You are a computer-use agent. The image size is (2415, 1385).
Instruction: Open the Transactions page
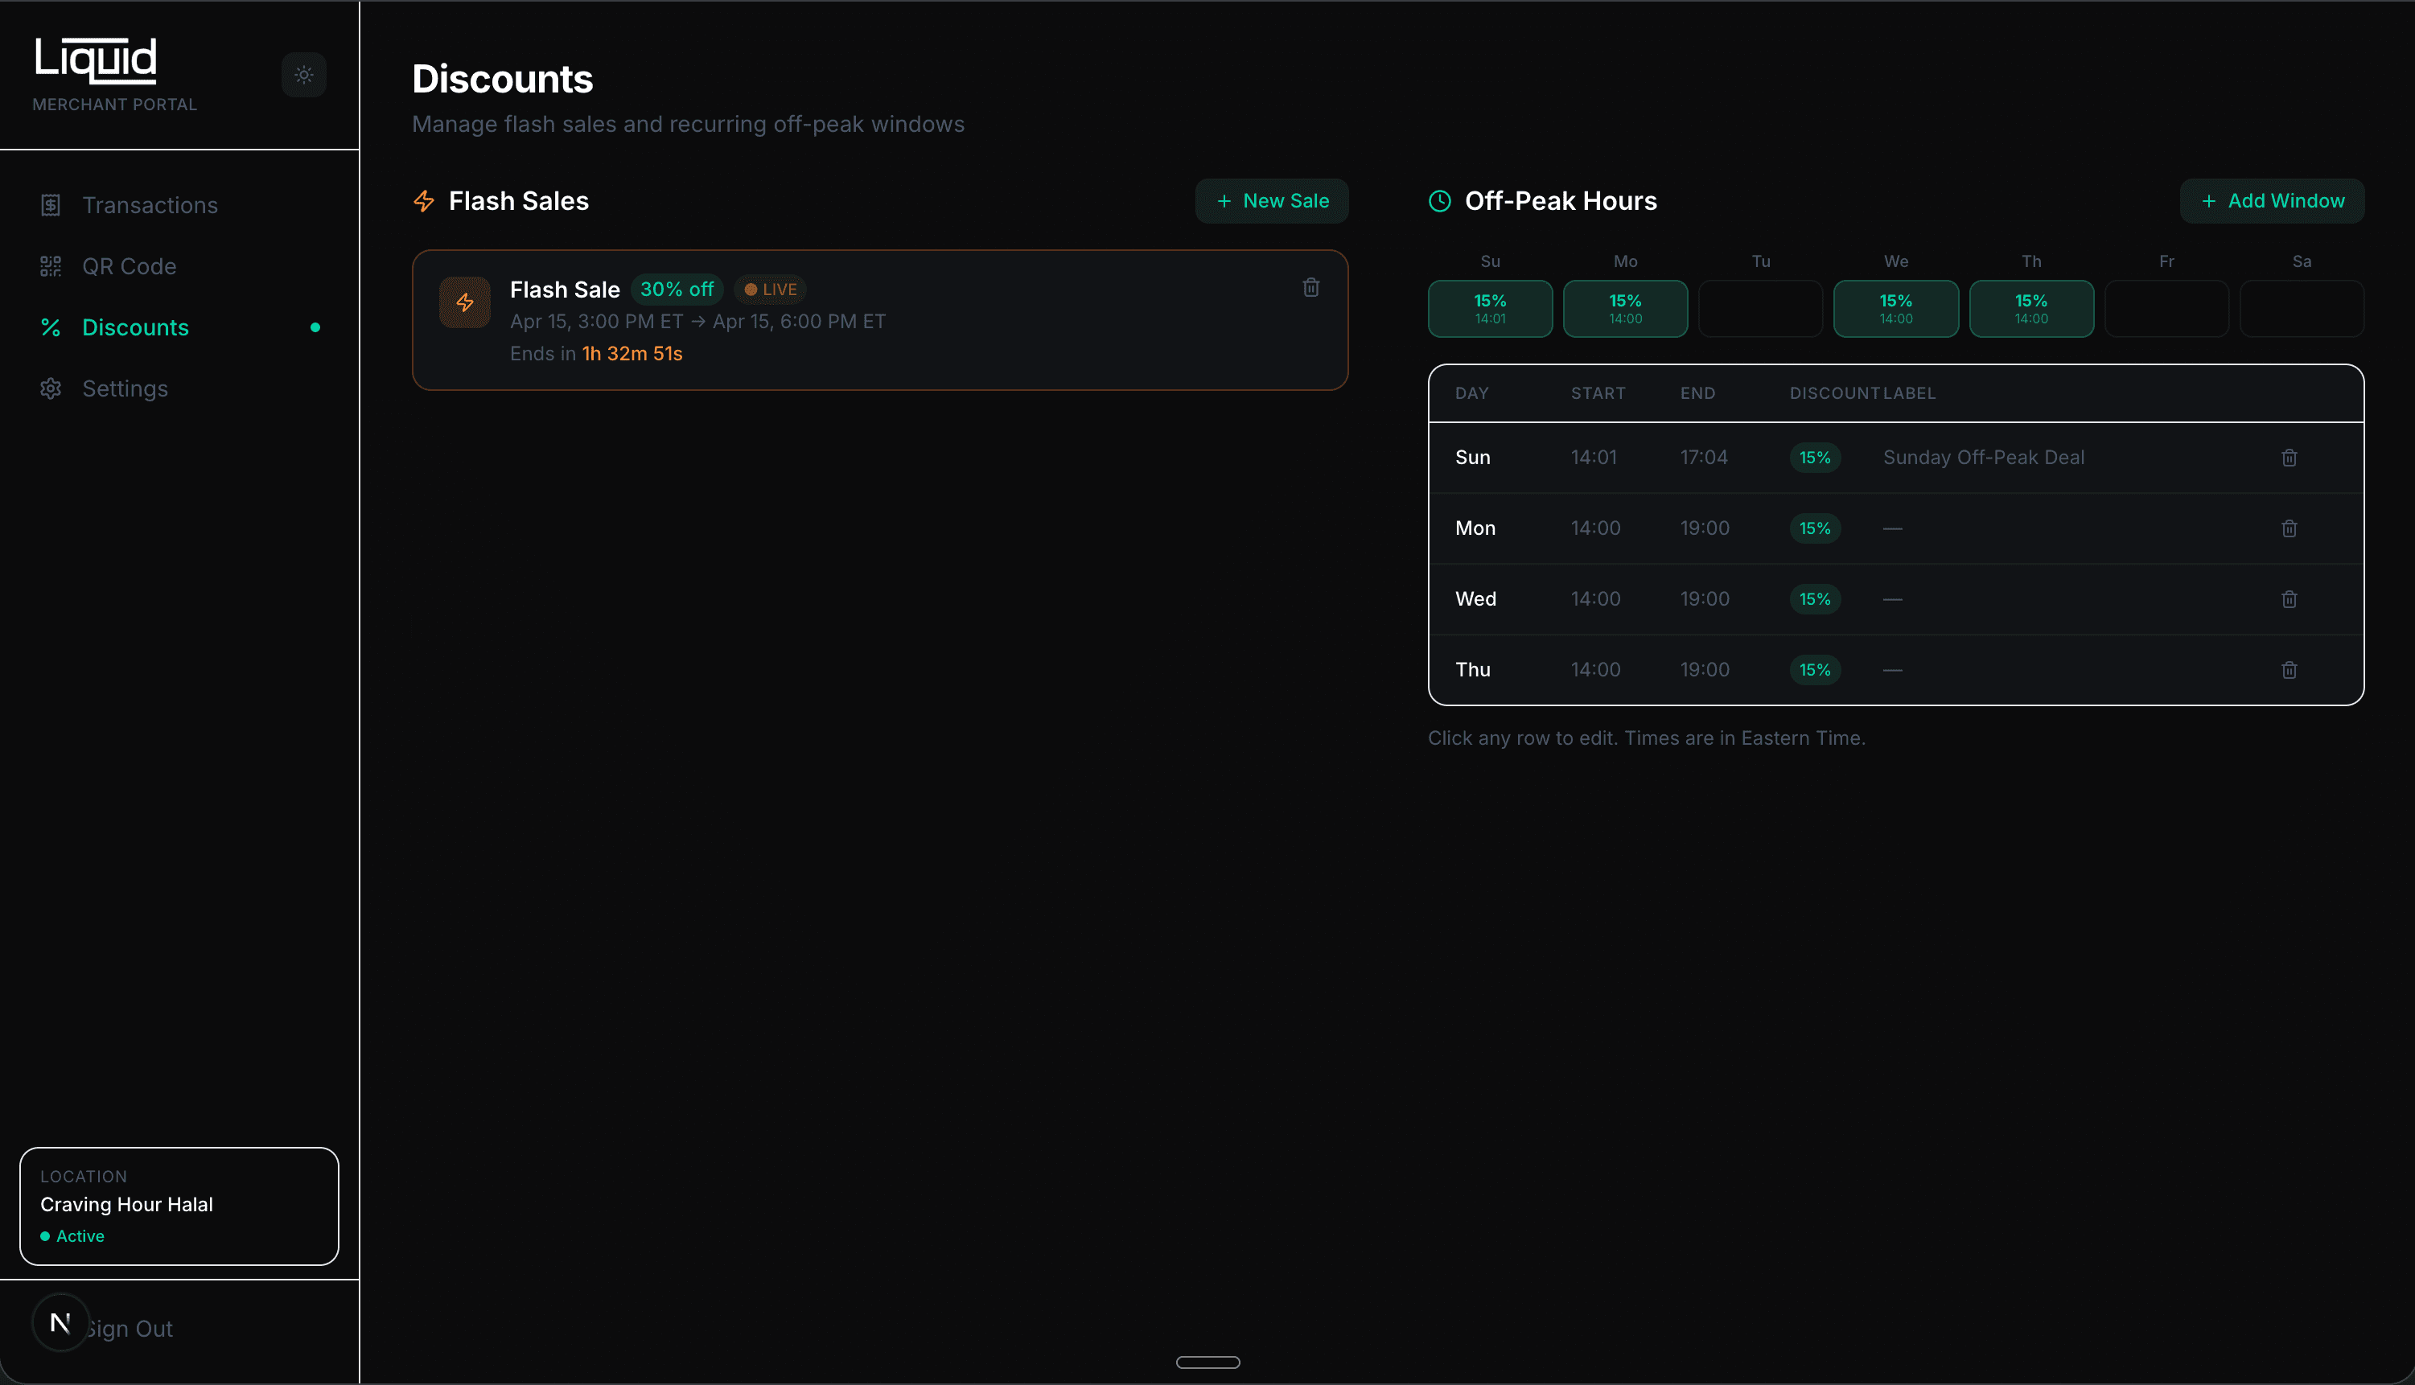click(150, 205)
